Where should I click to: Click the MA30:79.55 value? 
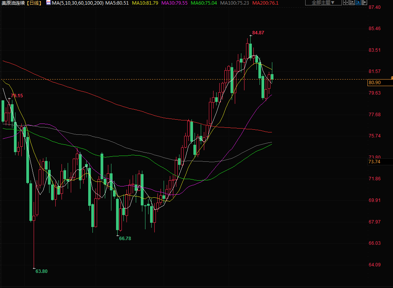coord(174,3)
